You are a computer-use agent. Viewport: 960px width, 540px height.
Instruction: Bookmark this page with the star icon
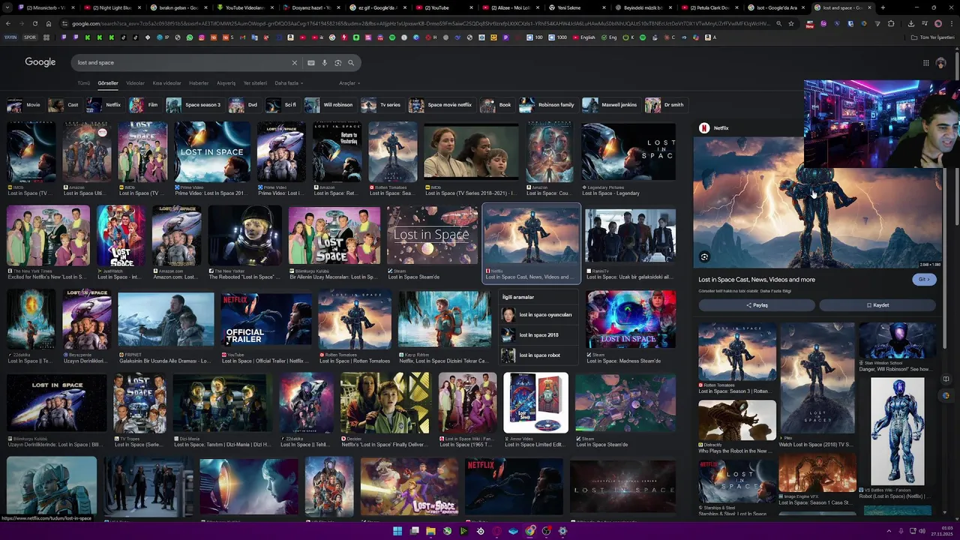point(791,23)
